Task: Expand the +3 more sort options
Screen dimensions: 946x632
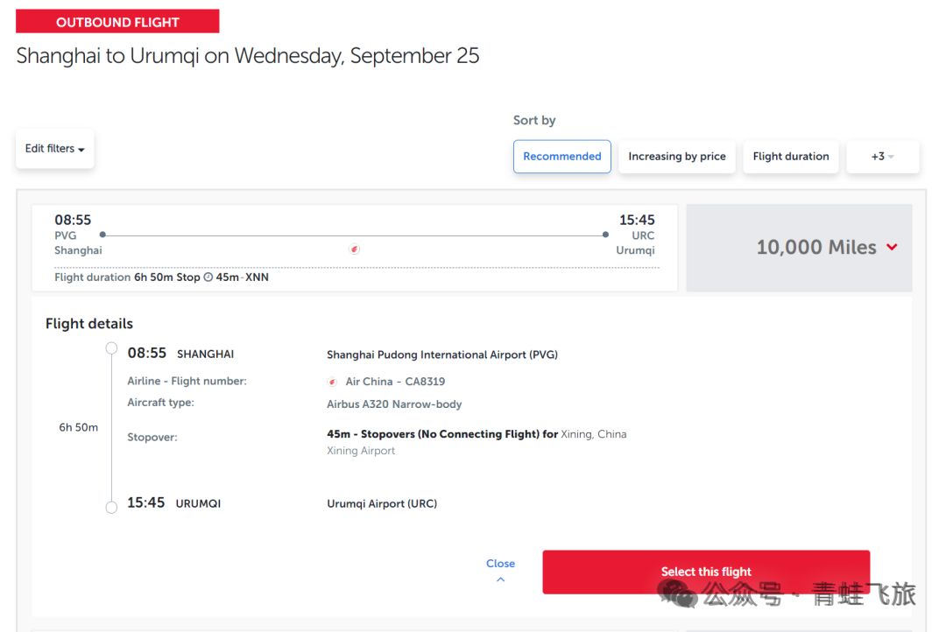Action: pos(882,156)
